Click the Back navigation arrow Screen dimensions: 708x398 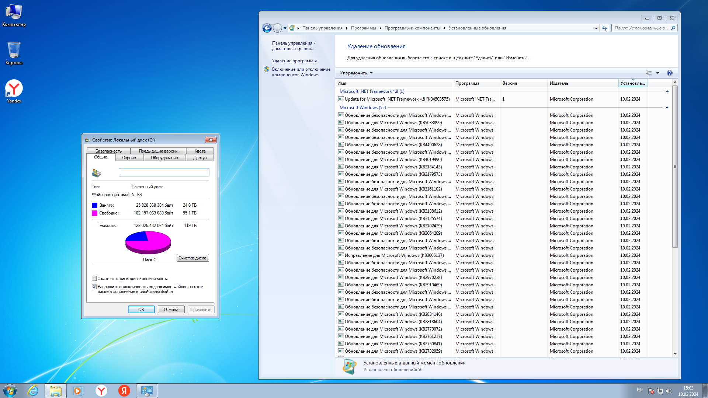click(x=267, y=28)
